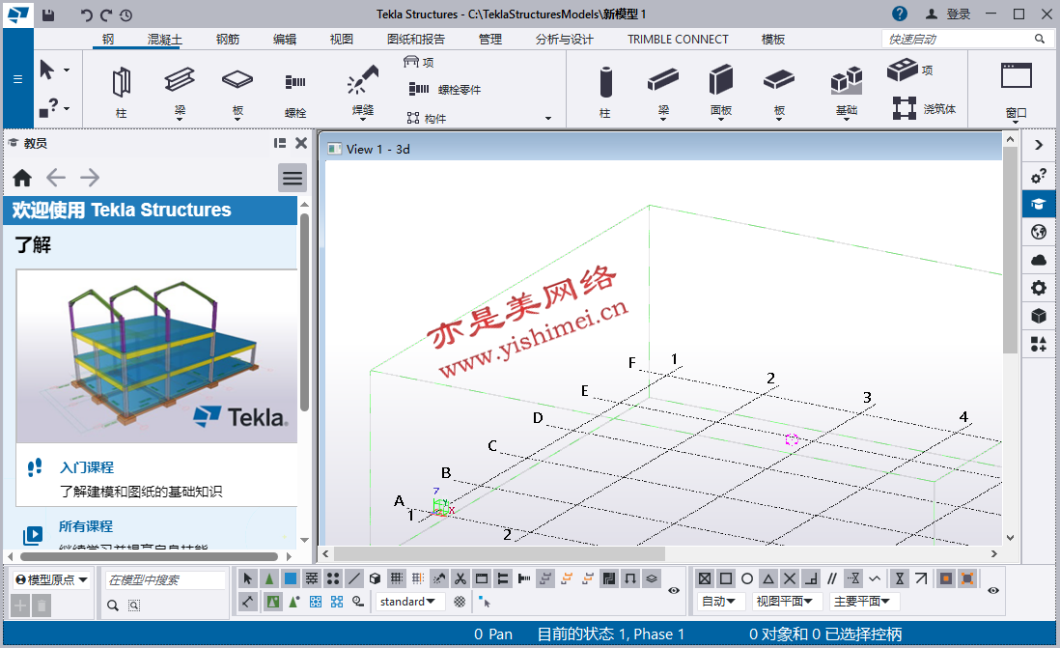Toggle snap to intersection points X switch
This screenshot has height=648, width=1060.
[x=790, y=578]
